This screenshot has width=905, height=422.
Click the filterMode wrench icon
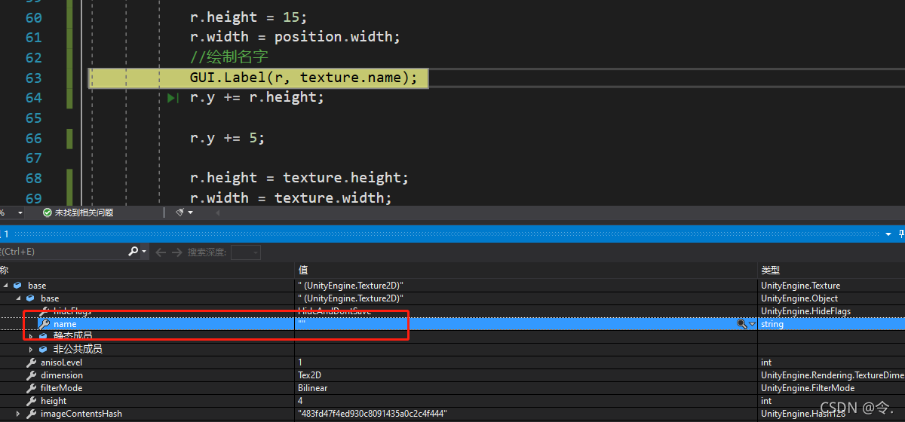point(31,388)
